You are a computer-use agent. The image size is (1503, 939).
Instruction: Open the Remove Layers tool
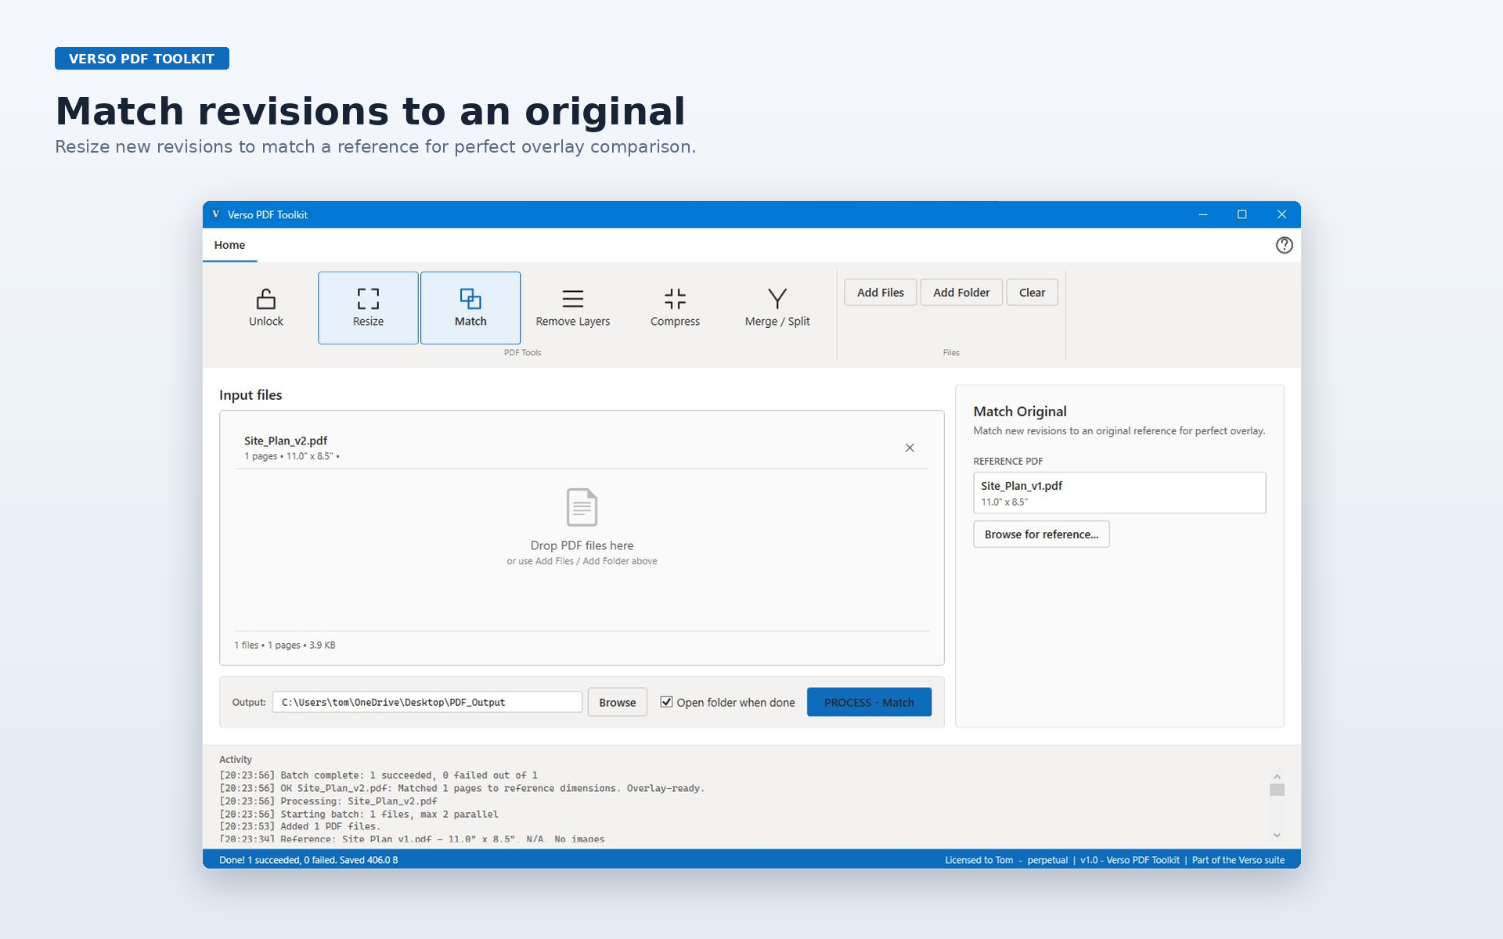pyautogui.click(x=573, y=308)
